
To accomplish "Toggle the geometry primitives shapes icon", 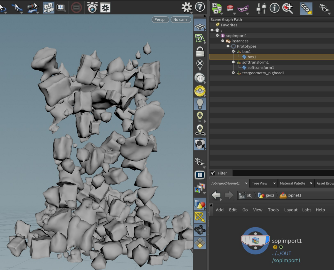I will click(200, 205).
